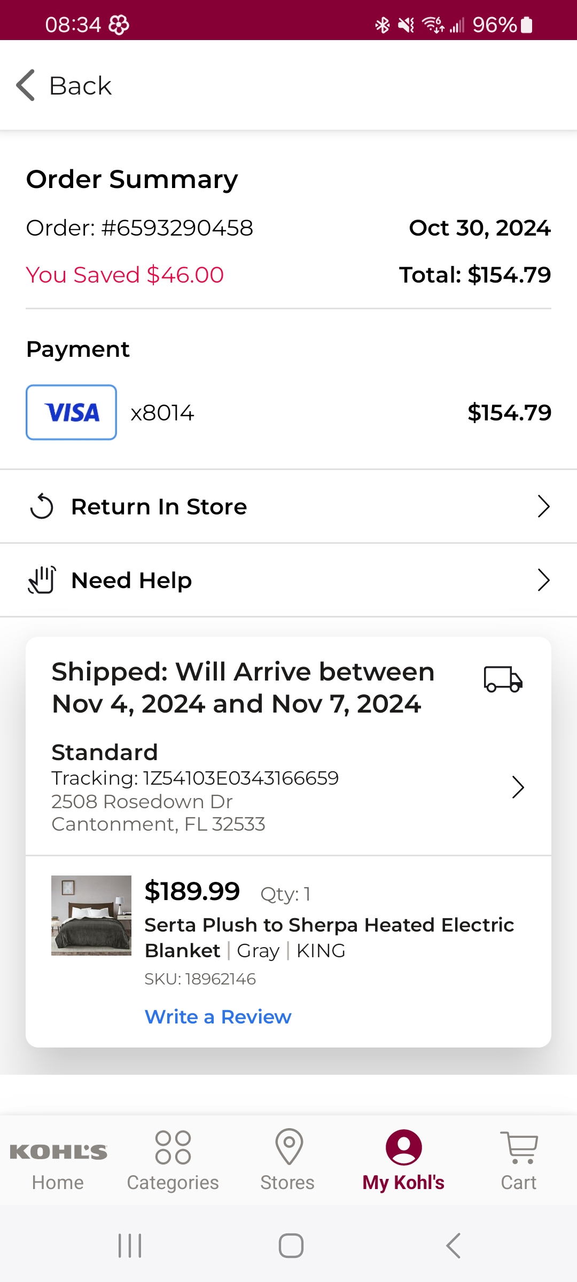Viewport: 577px width, 1282px height.
Task: Tap the Need Help hand icon
Action: [42, 580]
